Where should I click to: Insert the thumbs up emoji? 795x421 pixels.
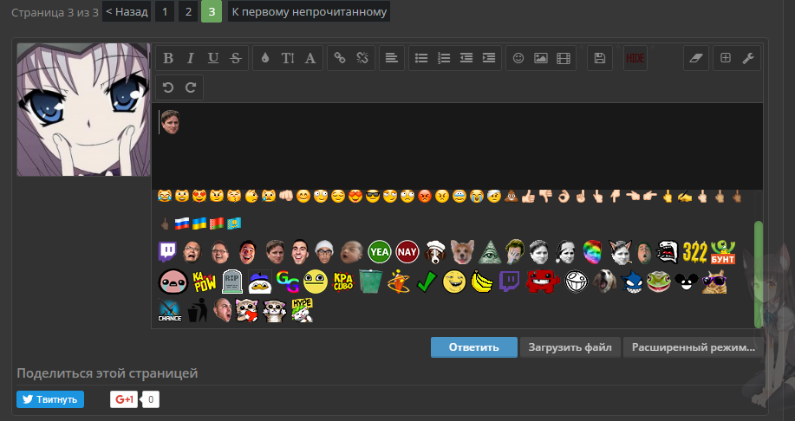tap(528, 196)
